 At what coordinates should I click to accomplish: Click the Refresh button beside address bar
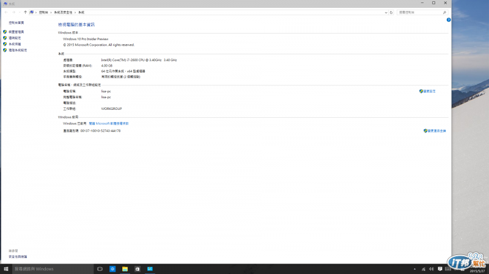click(x=391, y=12)
